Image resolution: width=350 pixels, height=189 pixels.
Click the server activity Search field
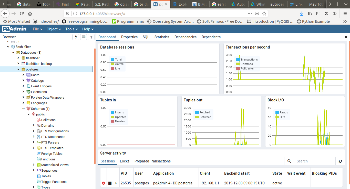tap(314, 161)
